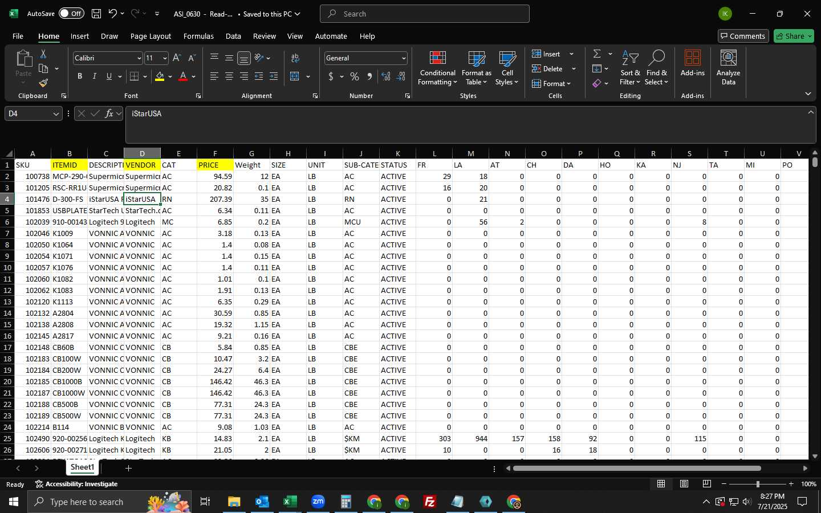Open FileZilla from the taskbar
The image size is (821, 513).
click(x=430, y=502)
